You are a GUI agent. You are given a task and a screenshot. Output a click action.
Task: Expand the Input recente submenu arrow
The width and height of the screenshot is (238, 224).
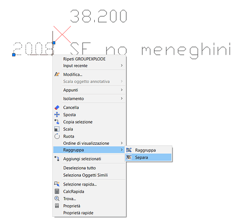click(122, 65)
